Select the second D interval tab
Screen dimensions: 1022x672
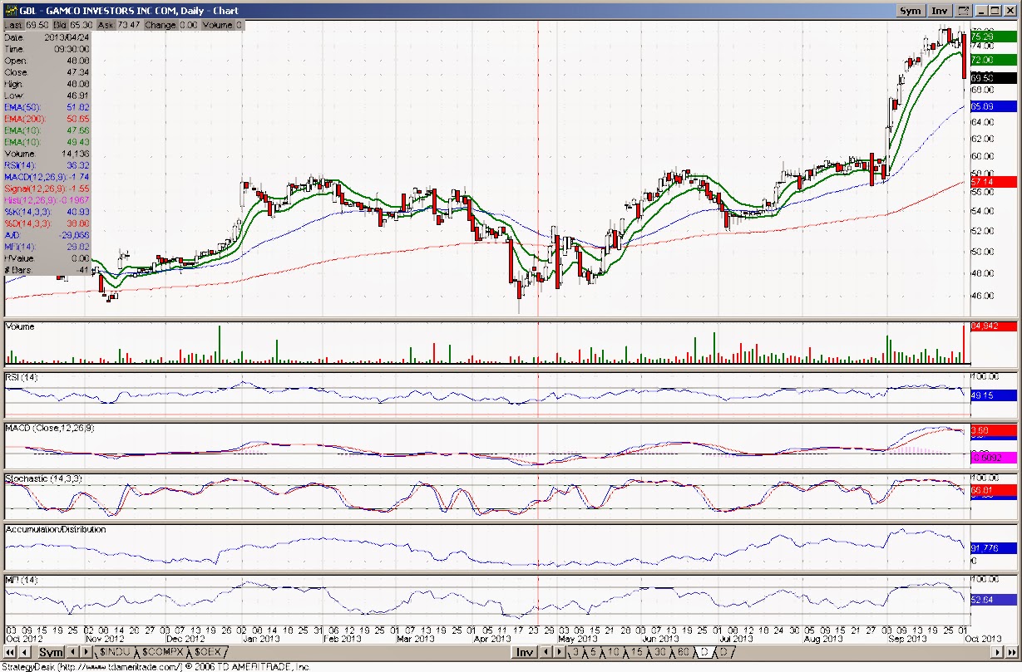[723, 653]
